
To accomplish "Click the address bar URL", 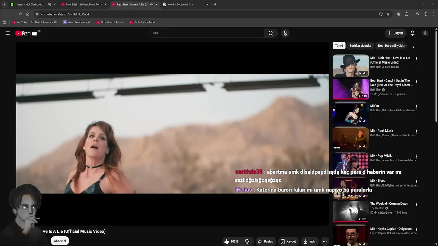I will coord(65,14).
